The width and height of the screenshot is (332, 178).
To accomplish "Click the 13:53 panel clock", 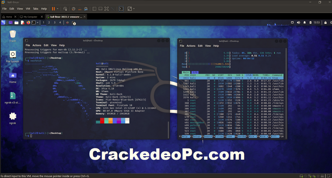I will pyautogui.click(x=316, y=22).
